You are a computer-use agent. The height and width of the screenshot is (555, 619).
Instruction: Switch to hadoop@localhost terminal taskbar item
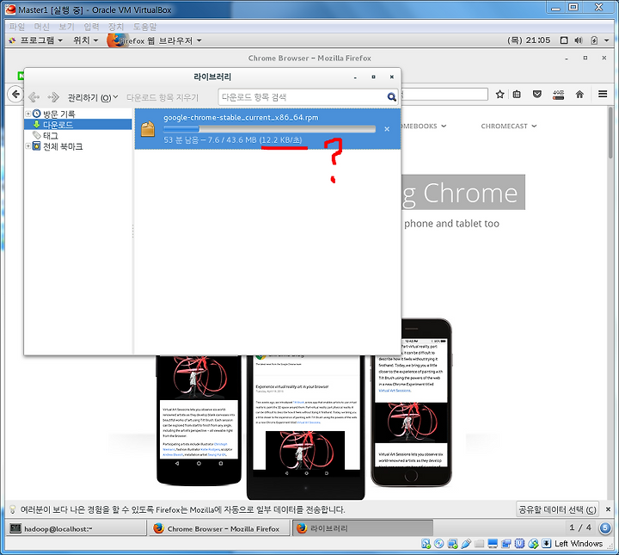[76, 528]
